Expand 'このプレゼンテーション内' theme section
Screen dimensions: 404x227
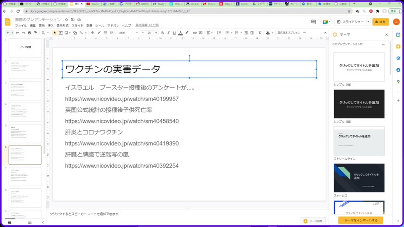383,44
